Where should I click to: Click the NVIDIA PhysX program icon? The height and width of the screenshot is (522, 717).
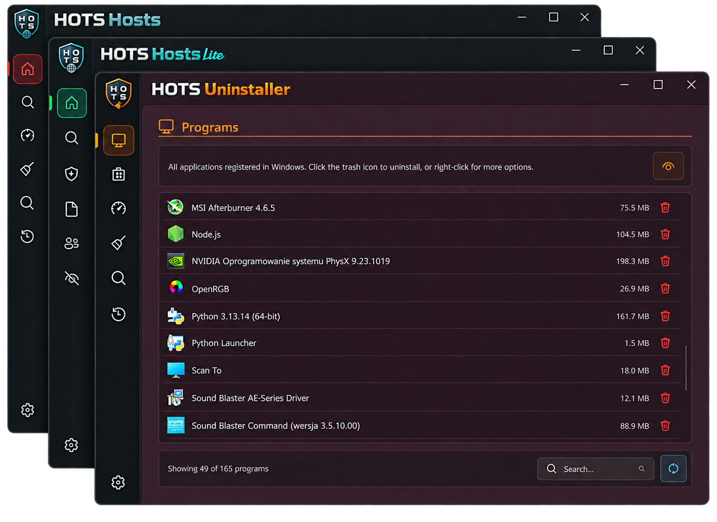coord(176,261)
